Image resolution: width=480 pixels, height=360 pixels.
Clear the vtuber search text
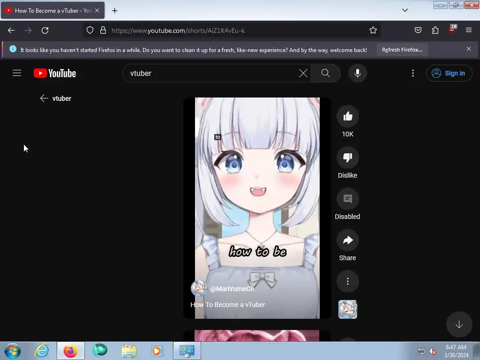pos(303,73)
